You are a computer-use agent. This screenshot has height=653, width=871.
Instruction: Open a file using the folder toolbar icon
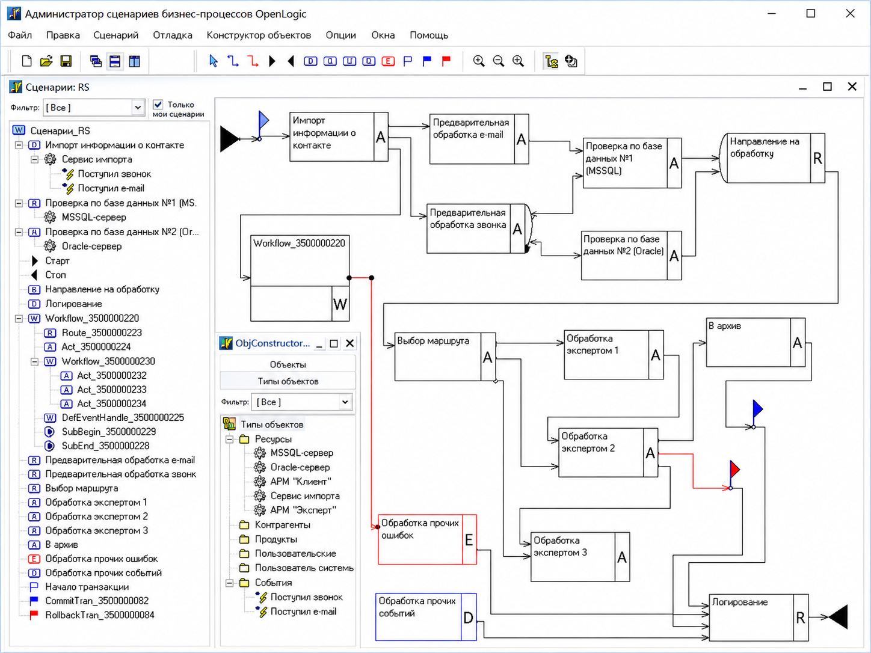46,61
